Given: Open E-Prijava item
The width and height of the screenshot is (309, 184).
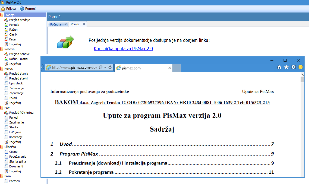Looking at the screenshot, I should coord(15,132).
